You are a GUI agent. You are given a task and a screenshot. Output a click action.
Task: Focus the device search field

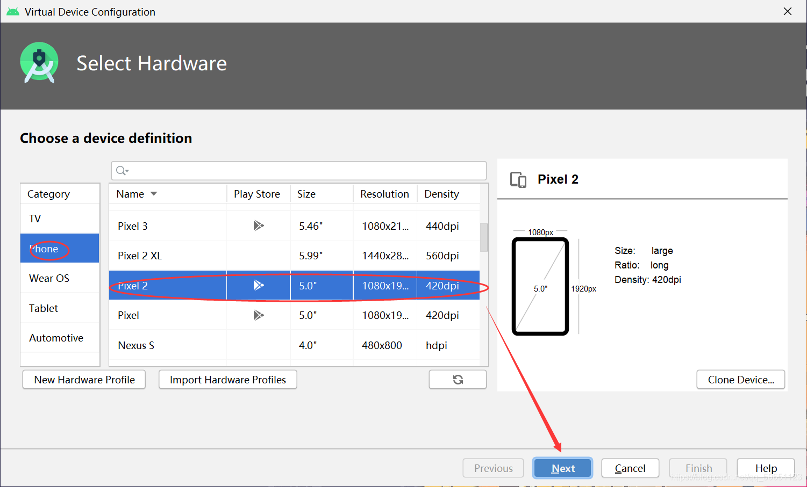(x=299, y=171)
